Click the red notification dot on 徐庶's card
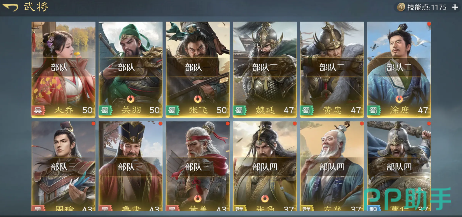Image resolution: width=462 pixels, height=217 pixels. 429,24
